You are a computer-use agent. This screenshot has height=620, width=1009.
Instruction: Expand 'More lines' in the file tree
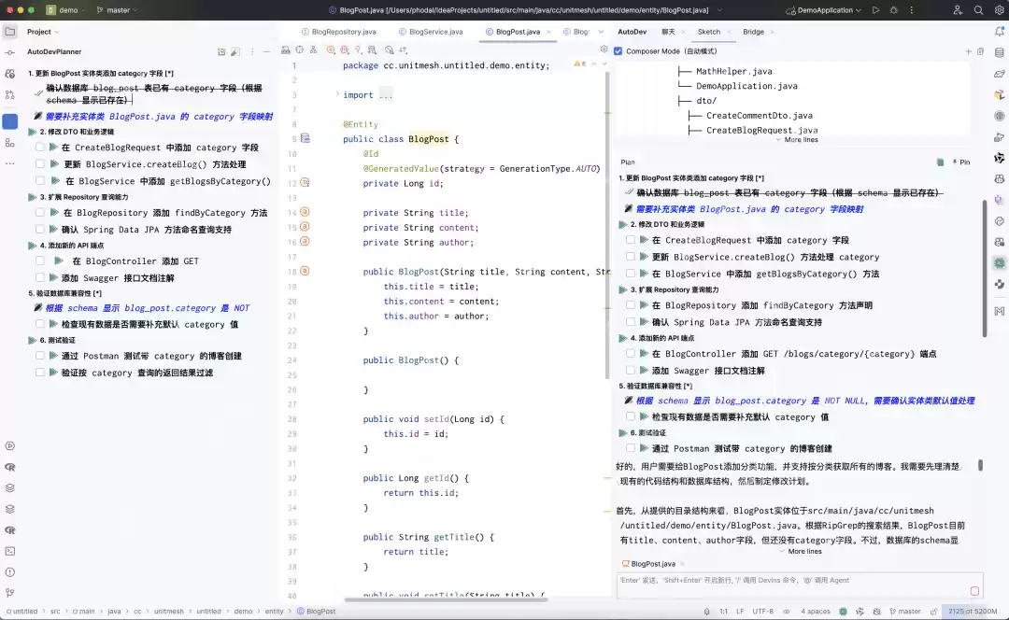[x=798, y=138]
